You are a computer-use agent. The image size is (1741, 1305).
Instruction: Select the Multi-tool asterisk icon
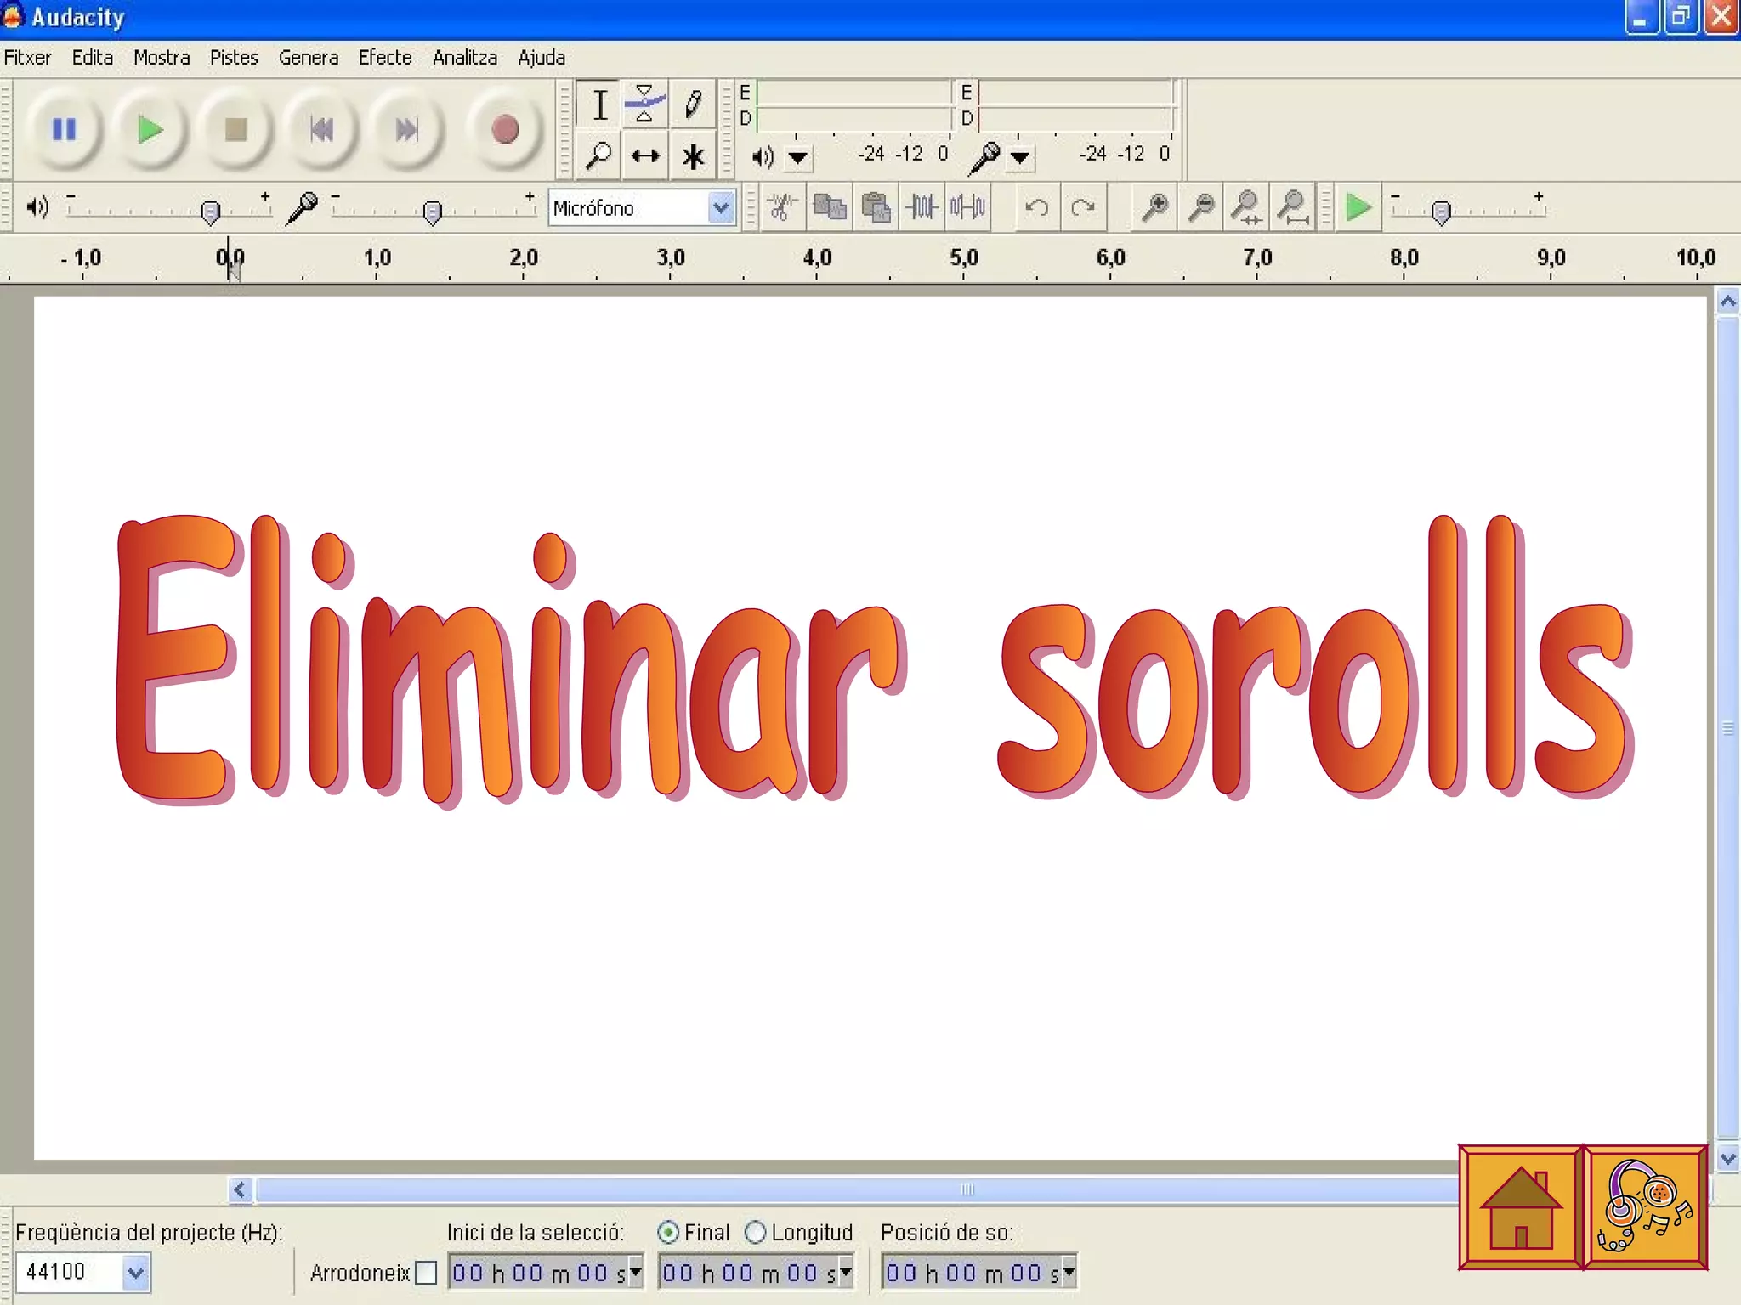pos(693,156)
